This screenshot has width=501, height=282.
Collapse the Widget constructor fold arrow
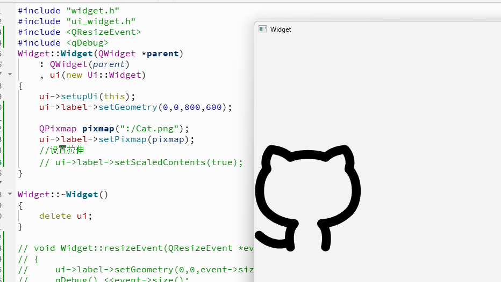(10, 74)
